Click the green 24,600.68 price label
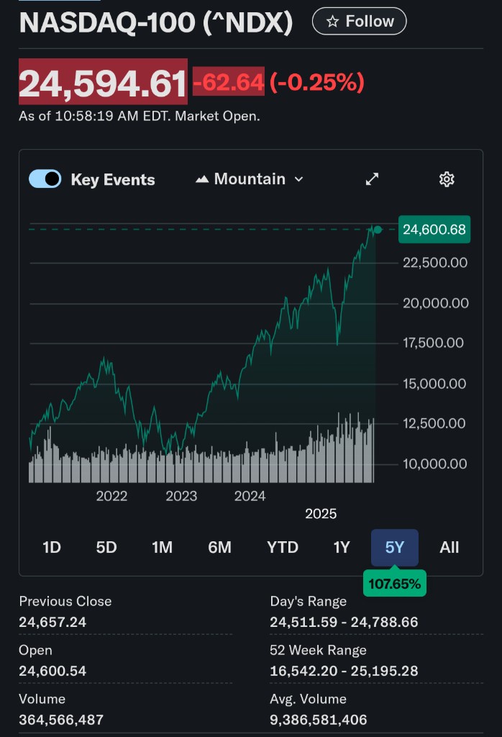The image size is (502, 737). [x=434, y=230]
